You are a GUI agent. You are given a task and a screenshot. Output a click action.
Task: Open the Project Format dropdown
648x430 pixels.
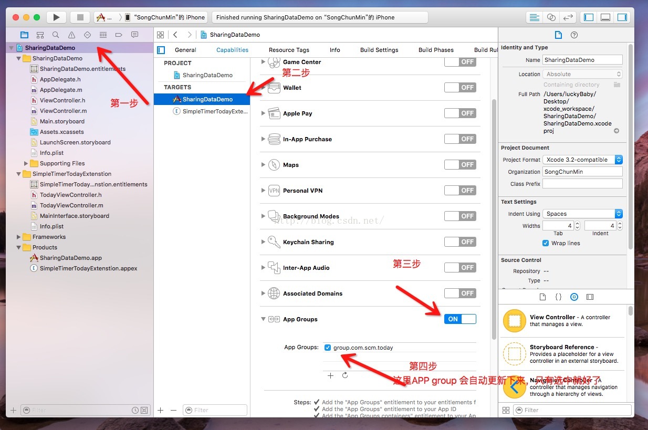(582, 160)
